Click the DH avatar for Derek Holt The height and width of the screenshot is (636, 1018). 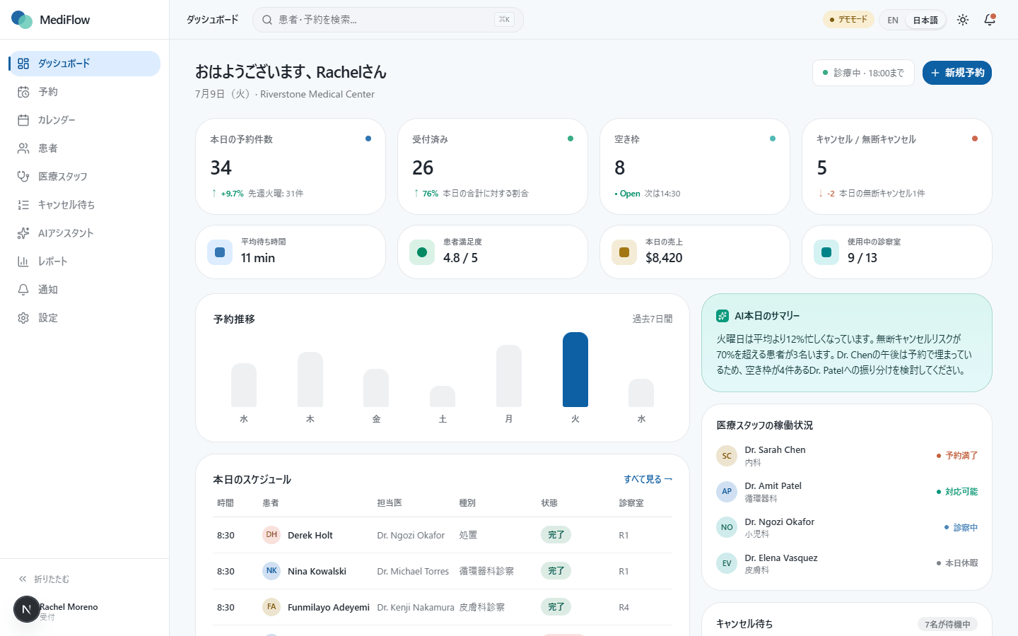(271, 535)
